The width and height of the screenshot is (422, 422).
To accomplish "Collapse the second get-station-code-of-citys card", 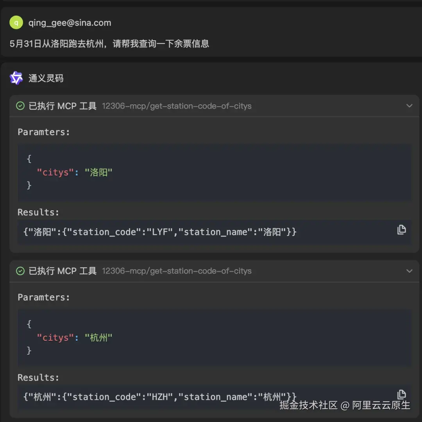I will click(409, 271).
